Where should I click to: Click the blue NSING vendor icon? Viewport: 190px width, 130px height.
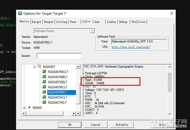[29, 107]
